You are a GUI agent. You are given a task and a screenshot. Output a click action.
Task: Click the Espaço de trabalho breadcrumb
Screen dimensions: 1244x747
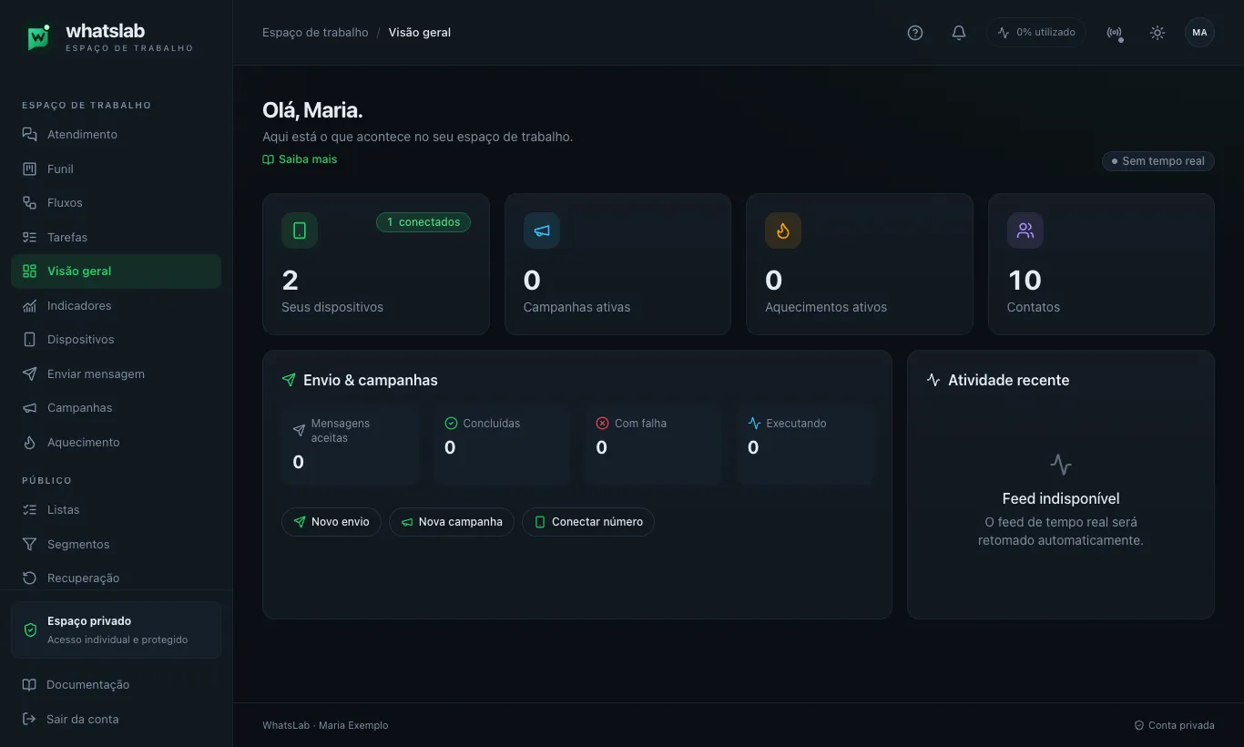315,33
